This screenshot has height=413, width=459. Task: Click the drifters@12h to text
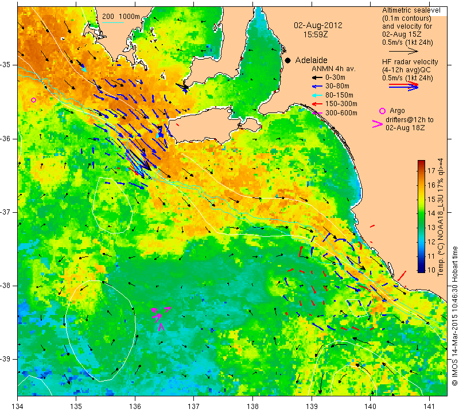pos(409,120)
